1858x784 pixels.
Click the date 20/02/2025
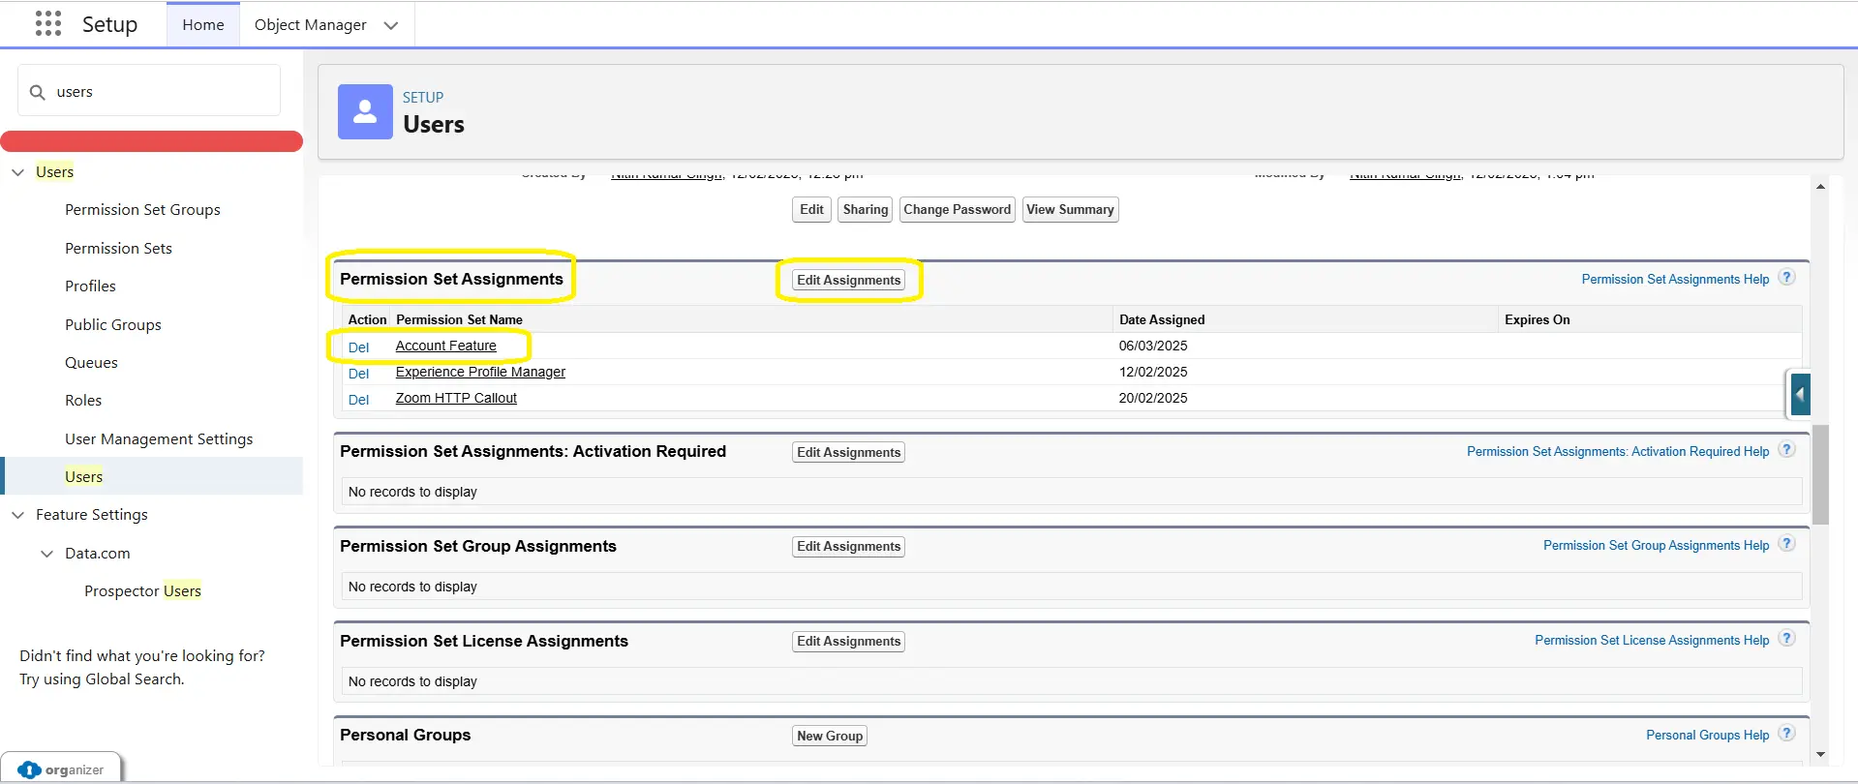point(1153,398)
